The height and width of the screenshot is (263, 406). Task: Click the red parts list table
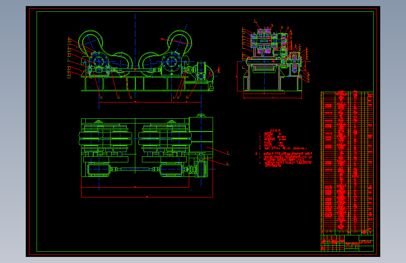(347, 163)
